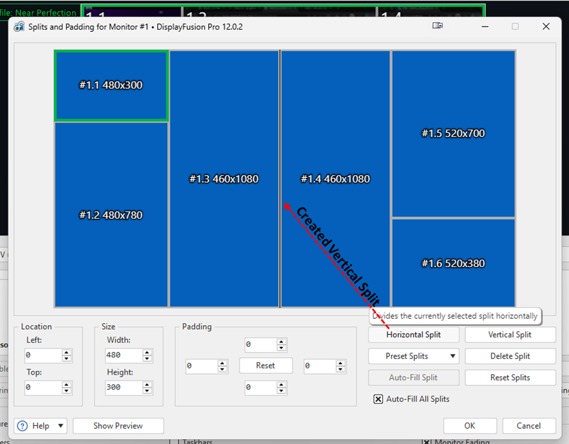
Task: Reset padding with the Reset button
Action: pos(265,366)
